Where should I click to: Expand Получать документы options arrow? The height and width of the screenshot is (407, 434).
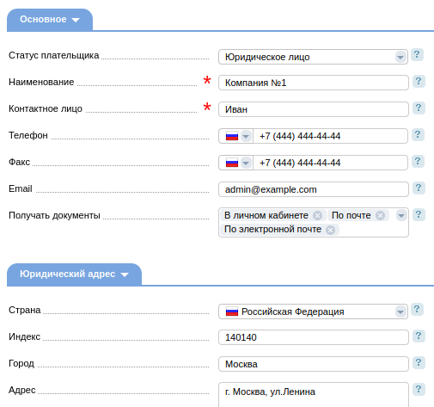[401, 215]
